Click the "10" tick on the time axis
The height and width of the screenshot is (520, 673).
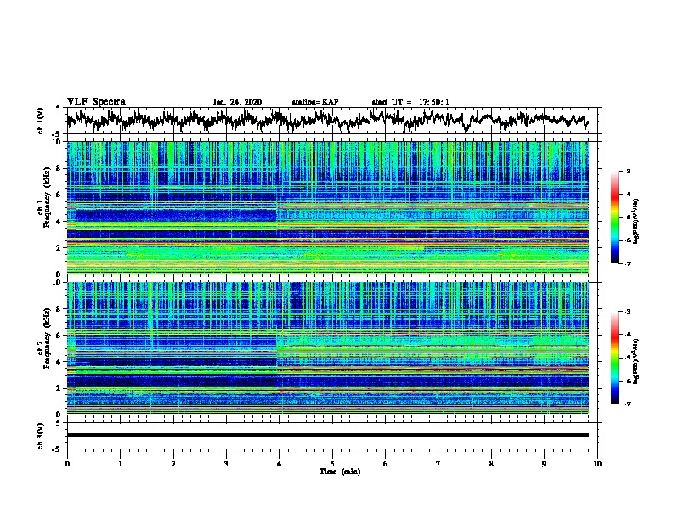tap(597, 464)
